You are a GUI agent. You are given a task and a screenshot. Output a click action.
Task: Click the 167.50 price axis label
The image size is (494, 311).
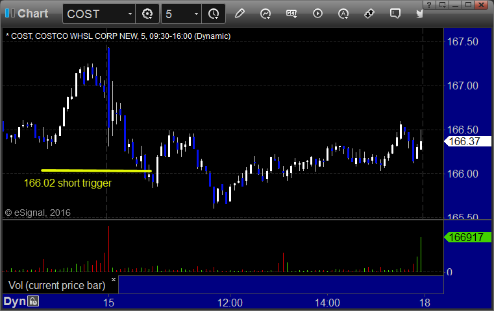[x=462, y=42]
